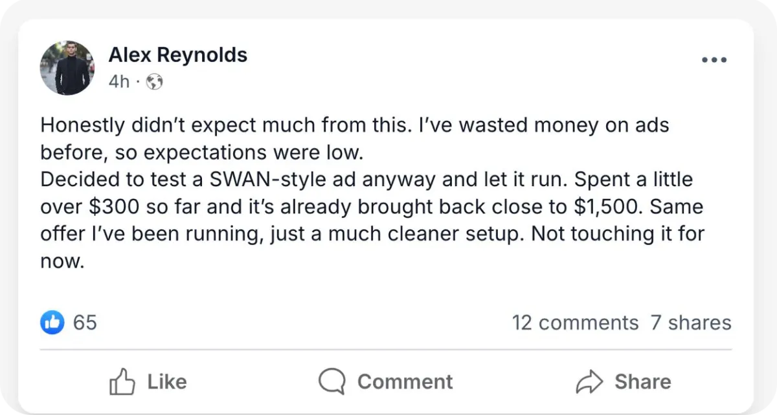The width and height of the screenshot is (777, 415).
Task: Open the 12 comments link
Action: click(x=575, y=323)
